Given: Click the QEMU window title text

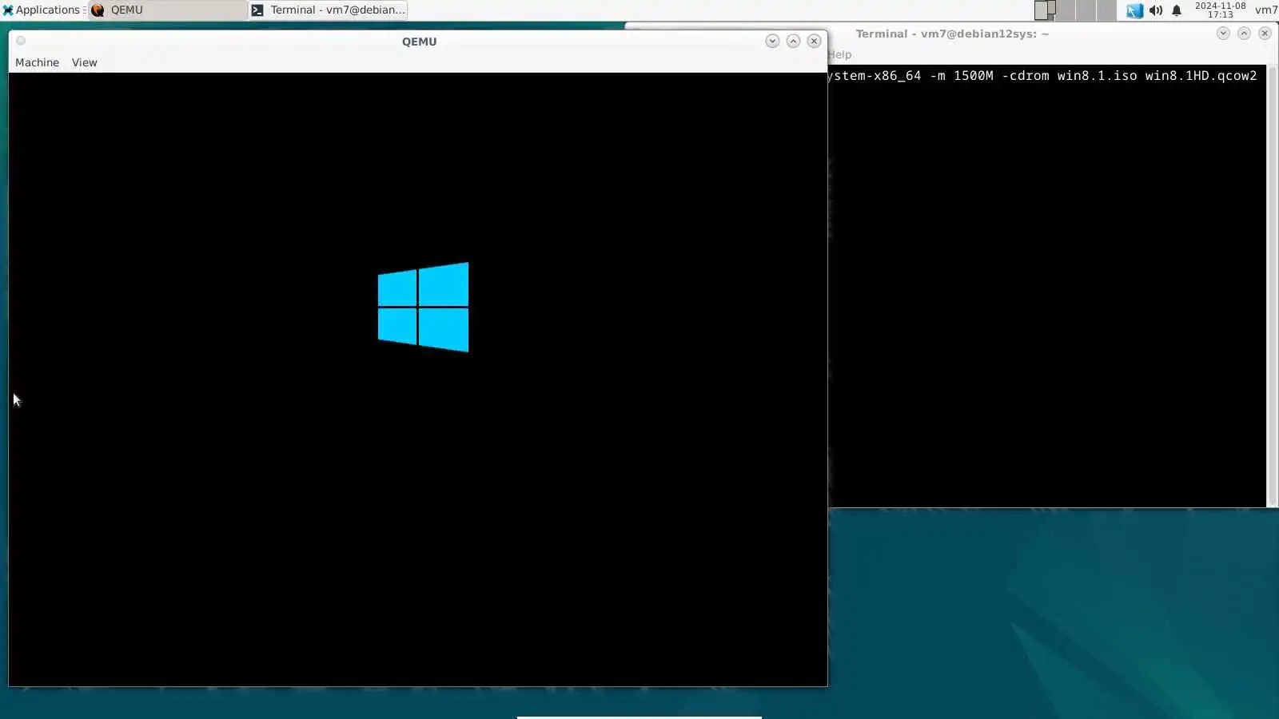Looking at the screenshot, I should tap(419, 42).
